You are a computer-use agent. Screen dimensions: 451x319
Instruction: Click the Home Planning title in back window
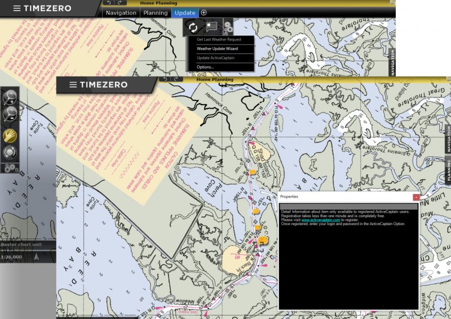[x=158, y=3]
